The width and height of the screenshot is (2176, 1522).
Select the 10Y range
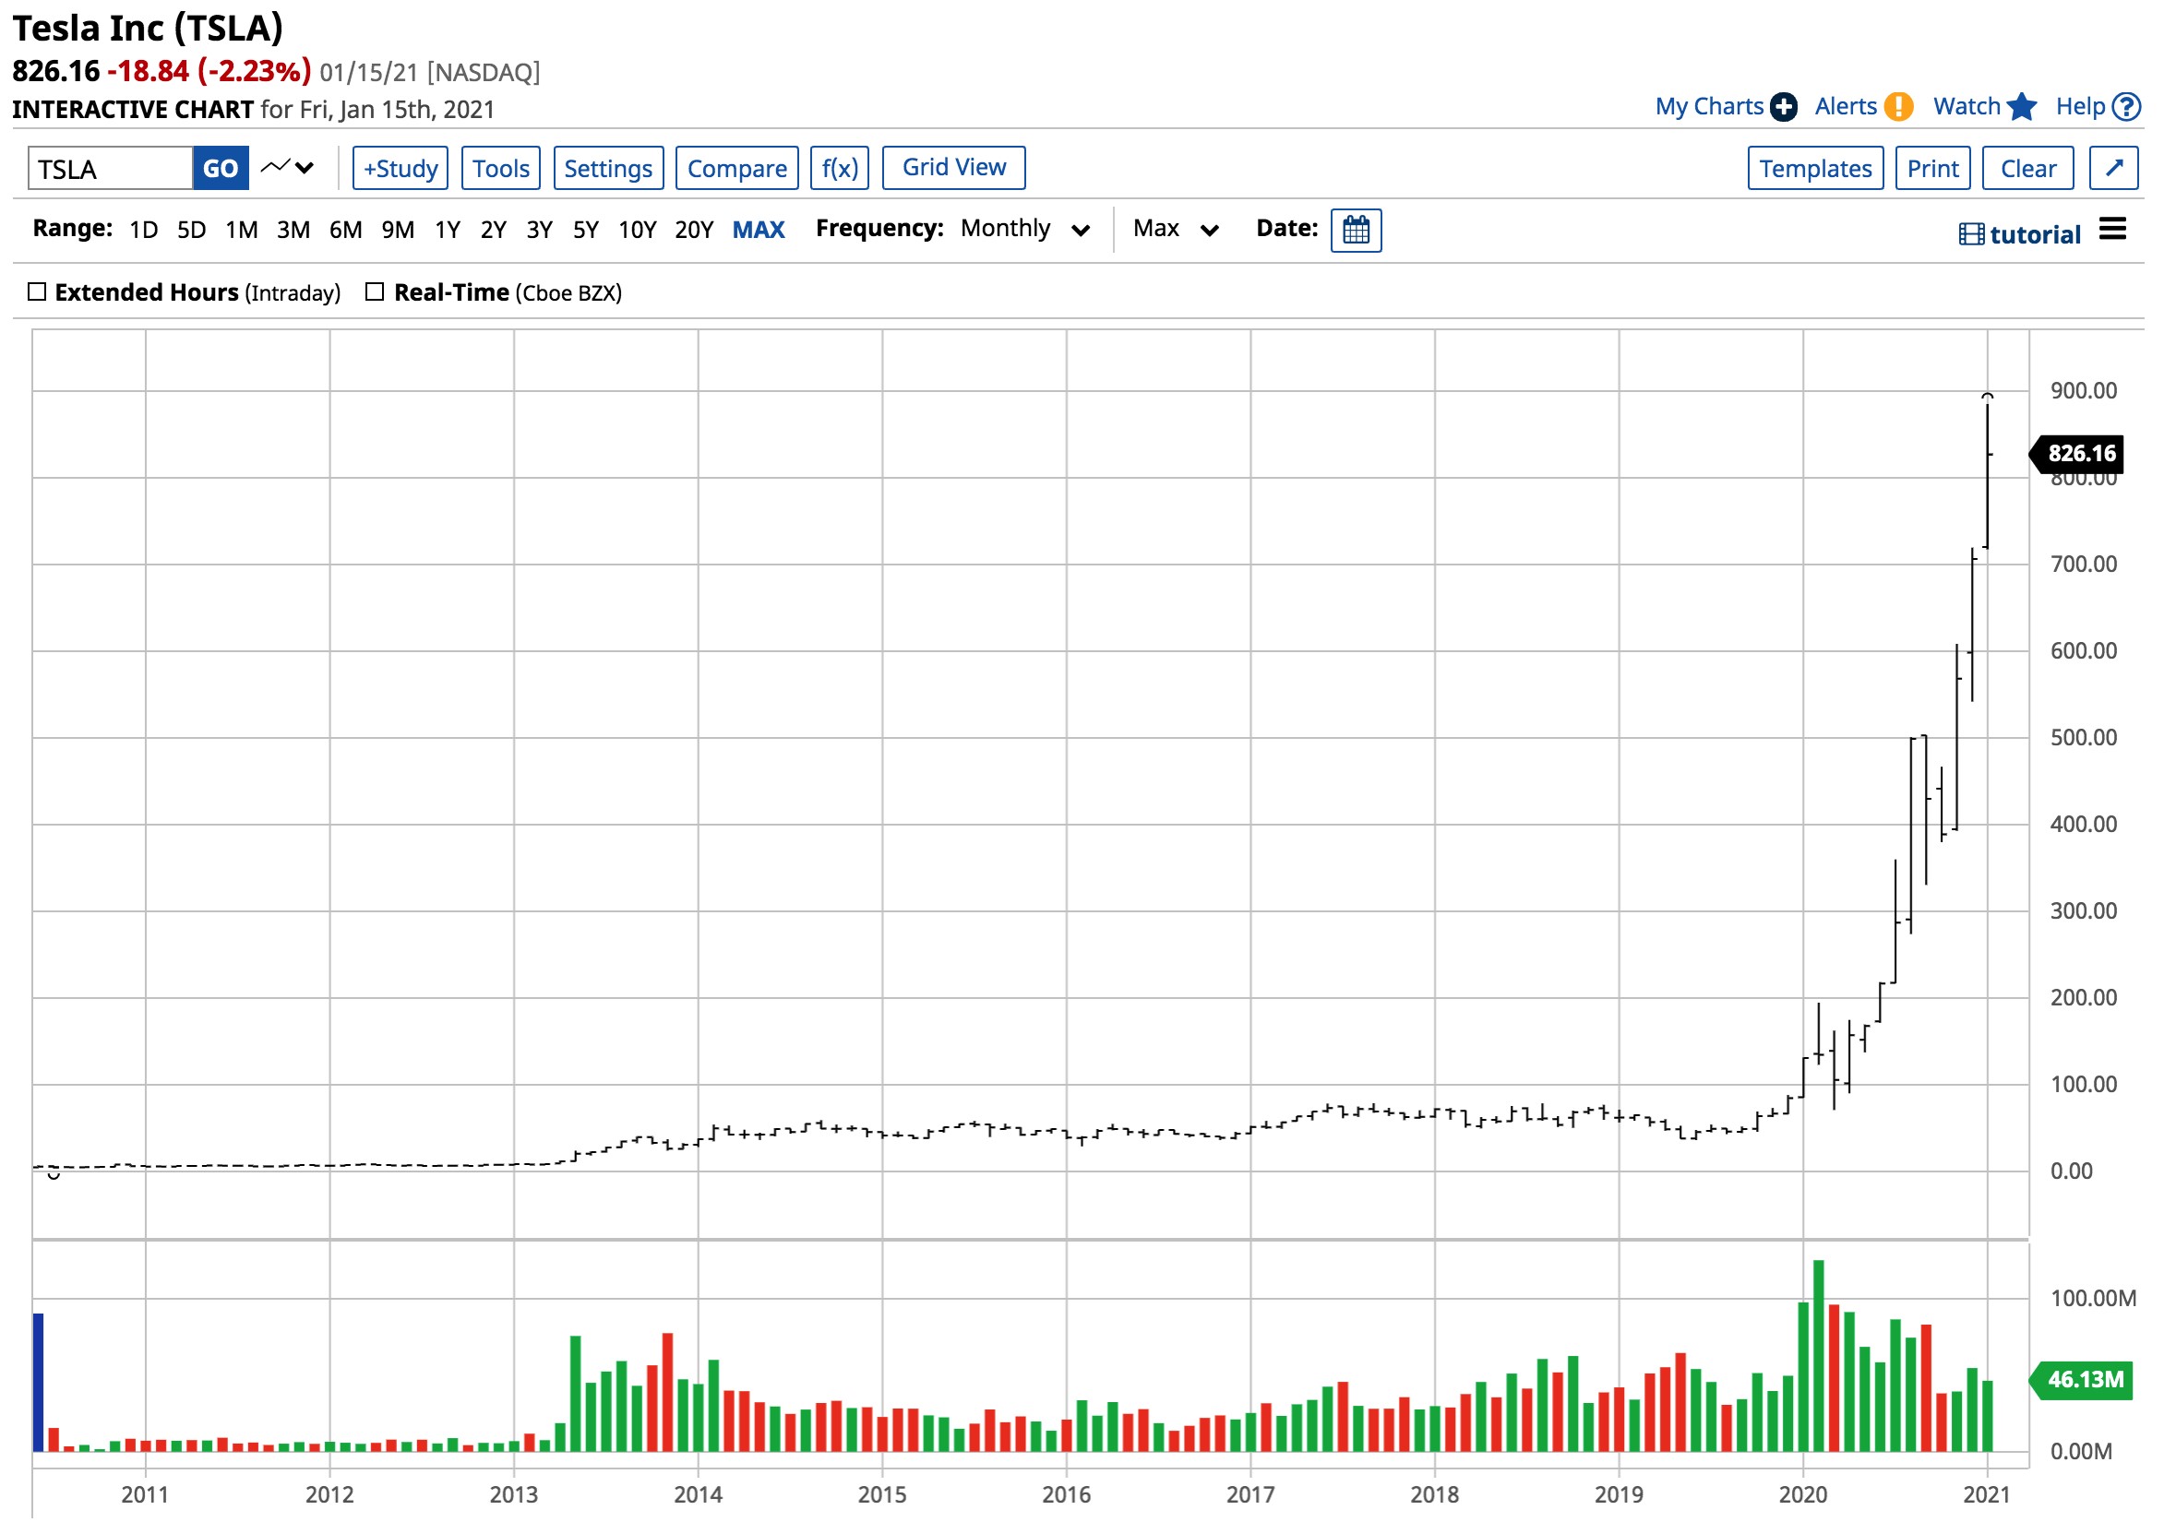click(x=637, y=231)
